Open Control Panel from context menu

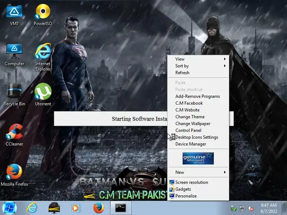tap(198, 130)
